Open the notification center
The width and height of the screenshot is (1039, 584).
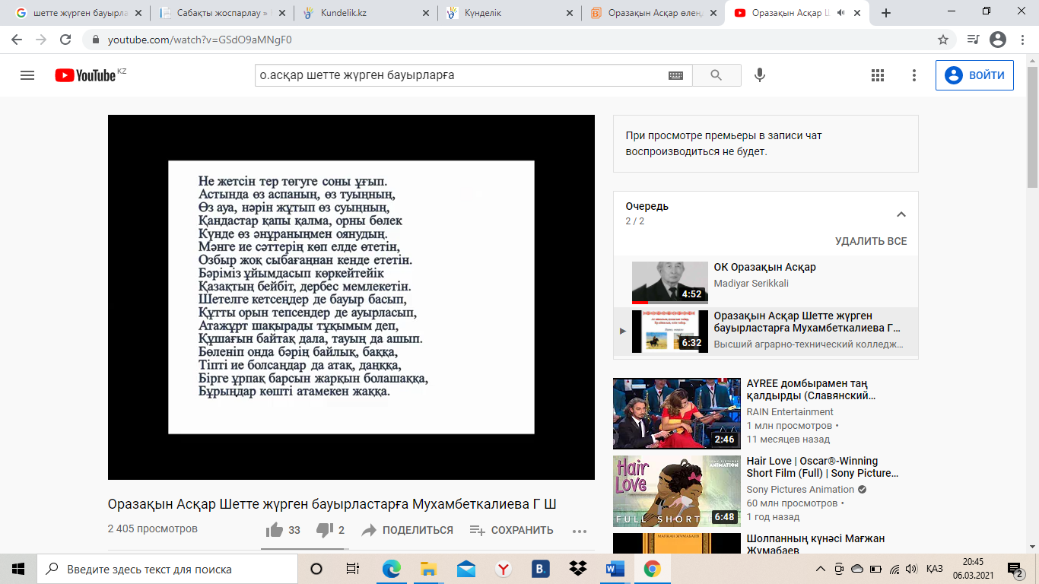(x=1015, y=569)
